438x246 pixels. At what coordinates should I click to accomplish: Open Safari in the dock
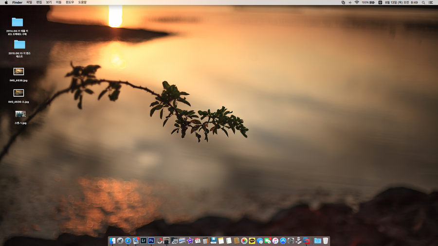[x=128, y=241]
